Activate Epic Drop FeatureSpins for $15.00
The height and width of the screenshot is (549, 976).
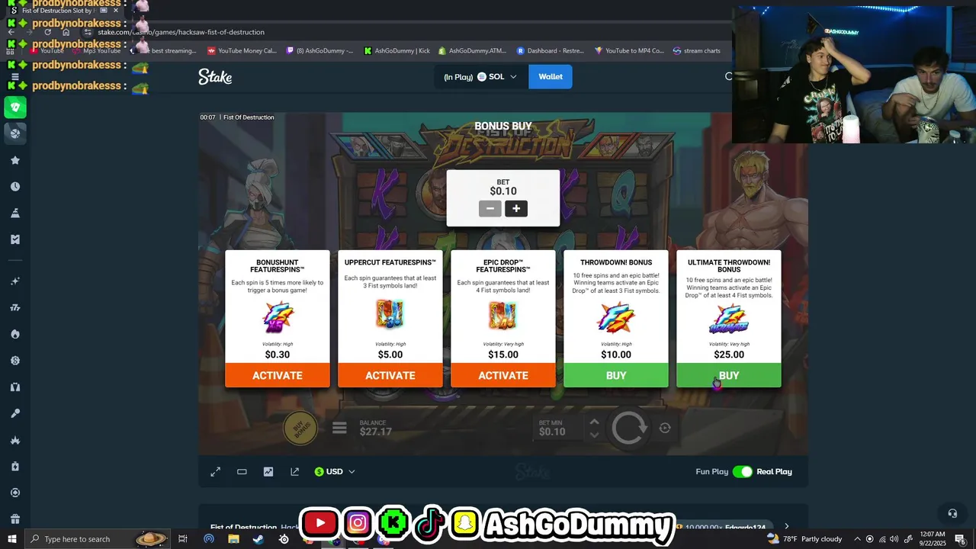click(x=503, y=376)
